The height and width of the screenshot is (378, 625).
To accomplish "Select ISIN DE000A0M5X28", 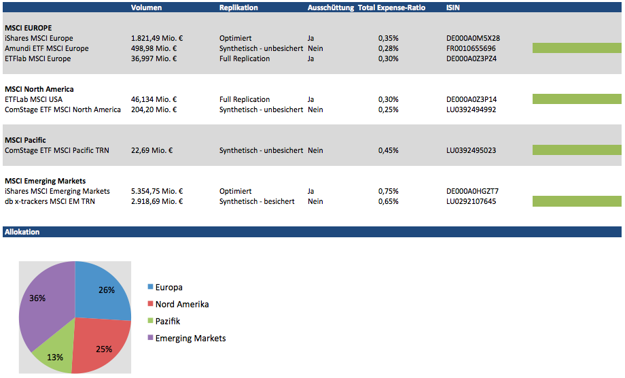I will click(473, 38).
